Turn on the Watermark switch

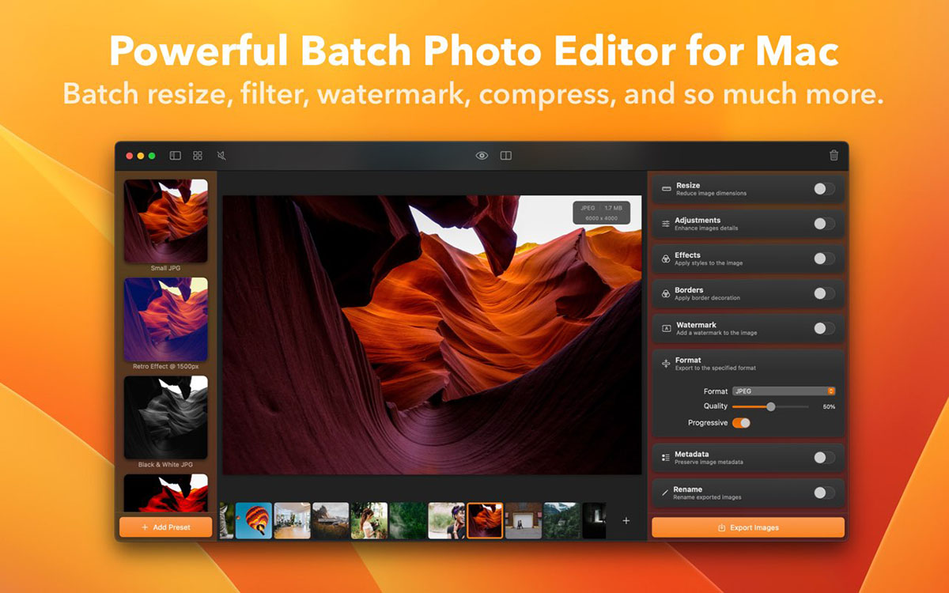tap(823, 328)
